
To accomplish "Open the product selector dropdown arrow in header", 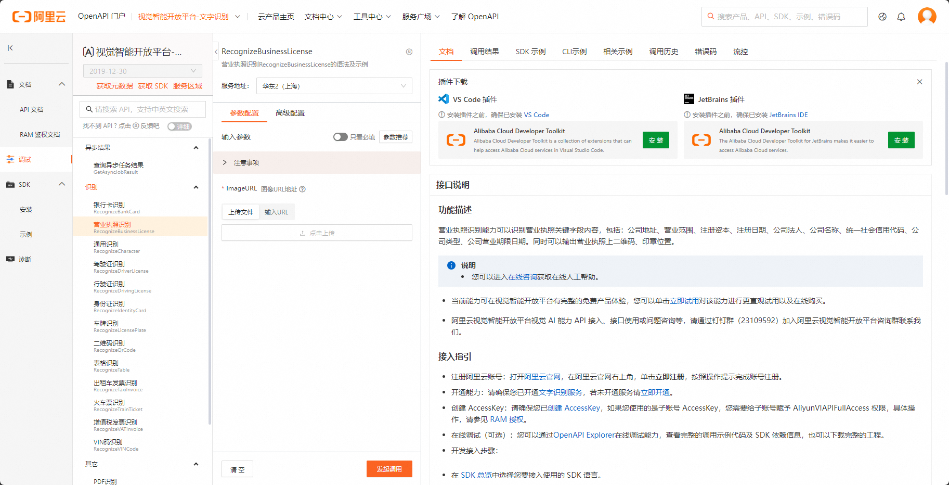I will (x=238, y=17).
